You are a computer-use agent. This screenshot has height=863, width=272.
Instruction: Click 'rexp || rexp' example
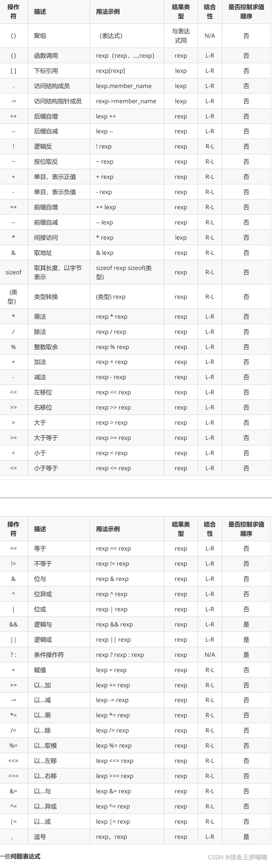pyautogui.click(x=113, y=640)
